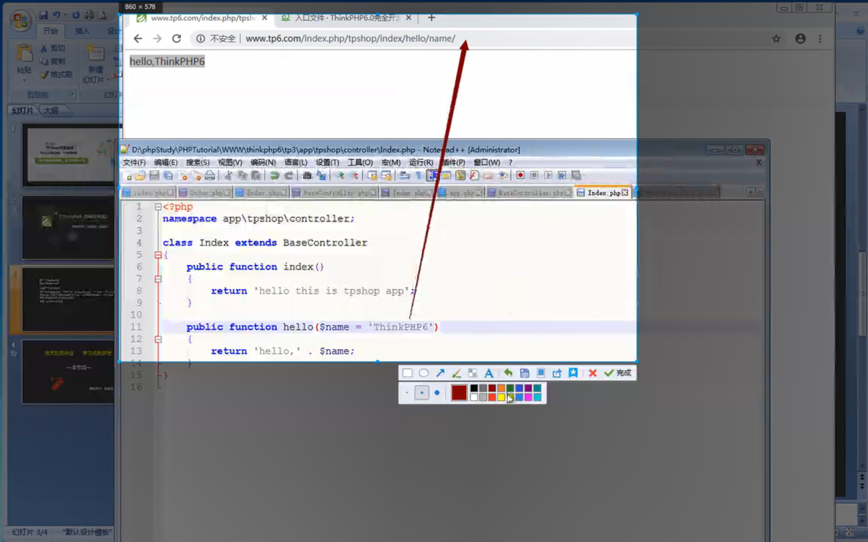Switch to the ThinkPHP6.0 manual tab
Viewport: 868px width, 542px height.
pyautogui.click(x=346, y=18)
